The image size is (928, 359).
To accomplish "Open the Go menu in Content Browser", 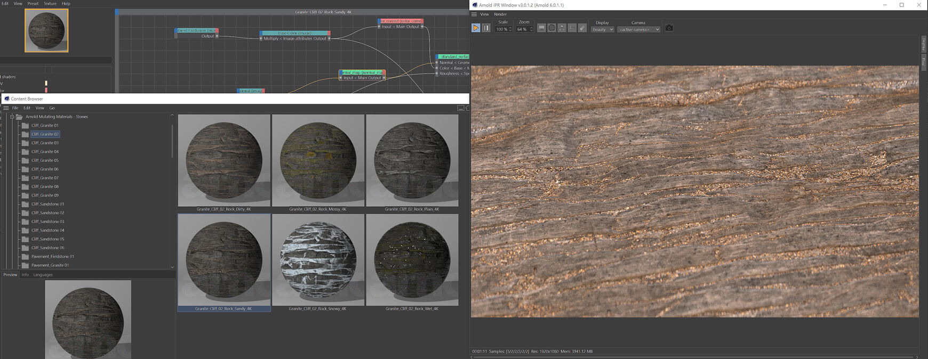I will pyautogui.click(x=52, y=108).
